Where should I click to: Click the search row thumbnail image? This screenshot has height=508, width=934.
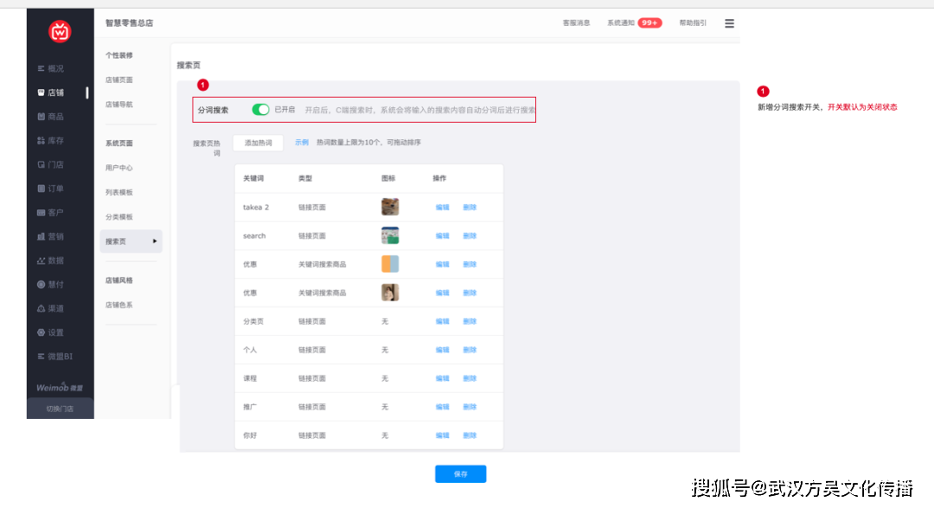point(390,235)
